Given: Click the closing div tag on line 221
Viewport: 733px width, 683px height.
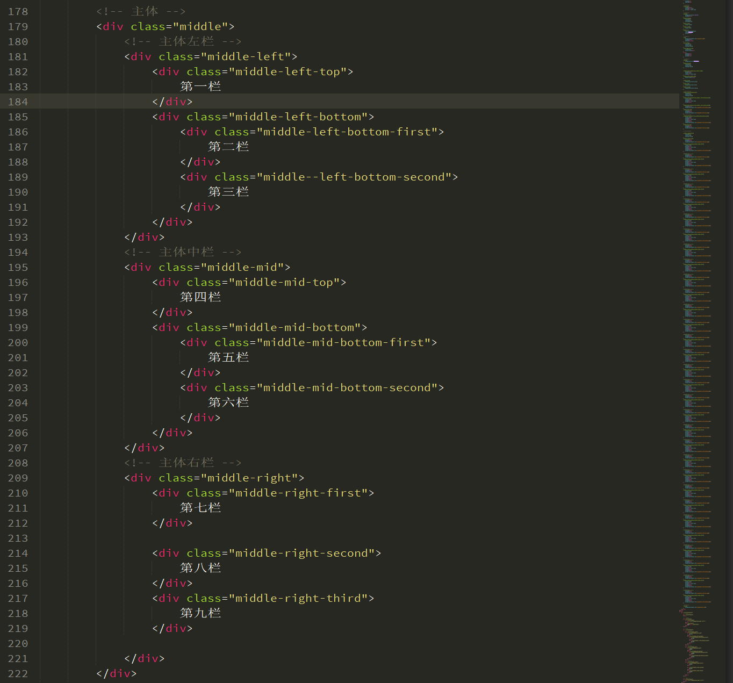Looking at the screenshot, I should (145, 658).
